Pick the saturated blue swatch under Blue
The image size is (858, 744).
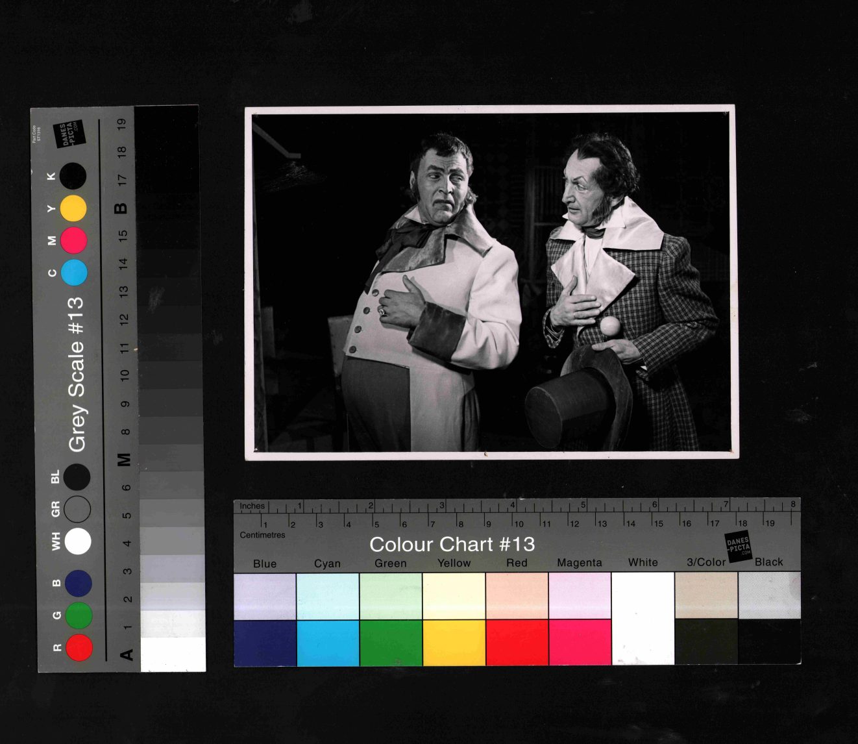(x=265, y=643)
